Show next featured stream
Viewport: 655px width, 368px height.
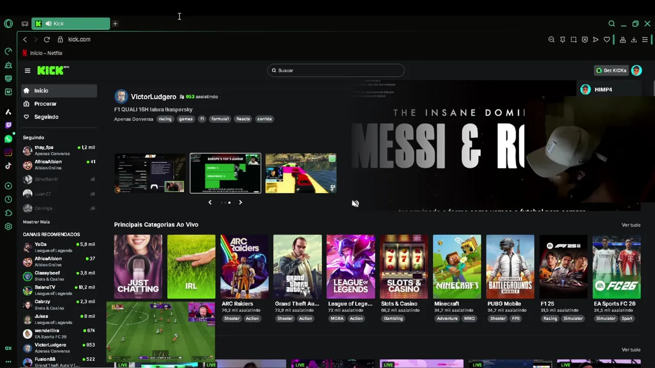241,202
